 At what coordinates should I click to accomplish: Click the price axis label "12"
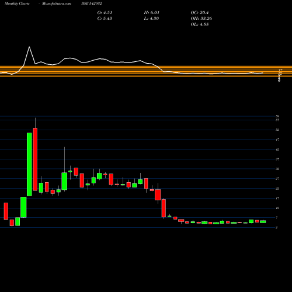(277, 208)
